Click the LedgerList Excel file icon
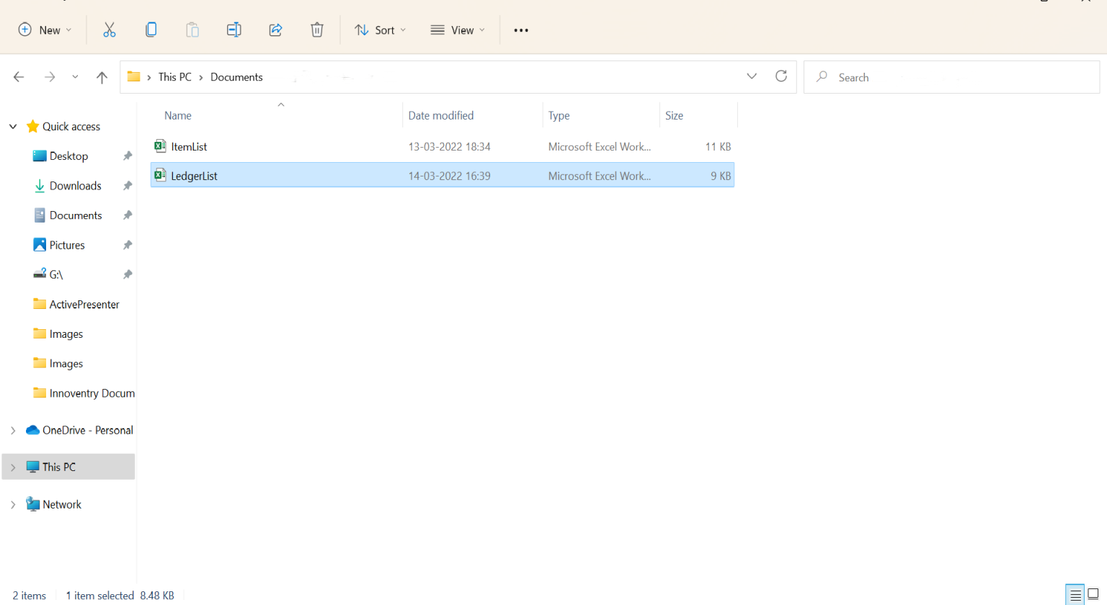Viewport: 1107px width, 605px height. (160, 175)
